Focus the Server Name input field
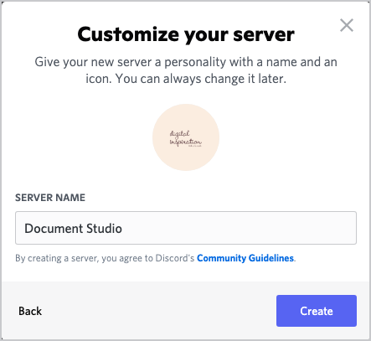Viewport: 371px width, 341px height. [x=186, y=228]
